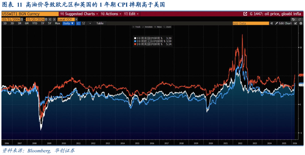
Task: Activate the Track crosshair tool
Action: point(137,27)
